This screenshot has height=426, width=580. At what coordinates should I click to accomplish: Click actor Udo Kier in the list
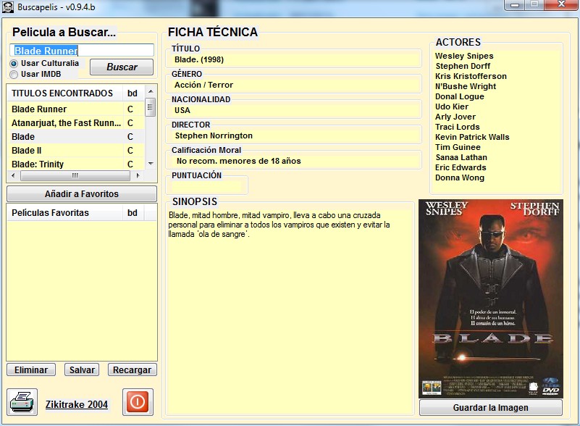click(452, 106)
